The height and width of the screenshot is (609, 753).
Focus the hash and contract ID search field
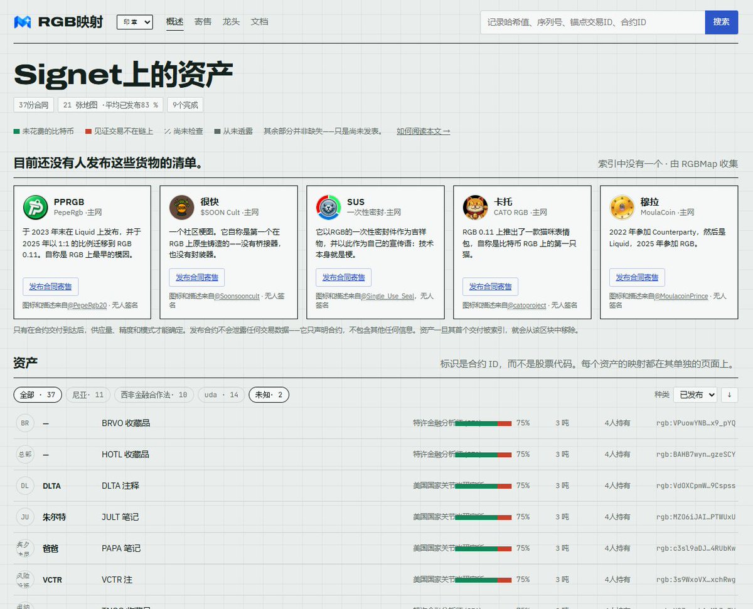593,22
